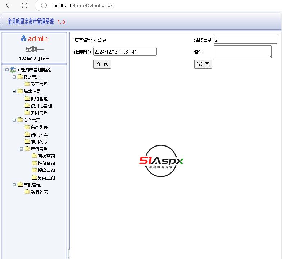Click the 报废查询 folder icon
This screenshot has width=282, height=259.
pos(35,170)
